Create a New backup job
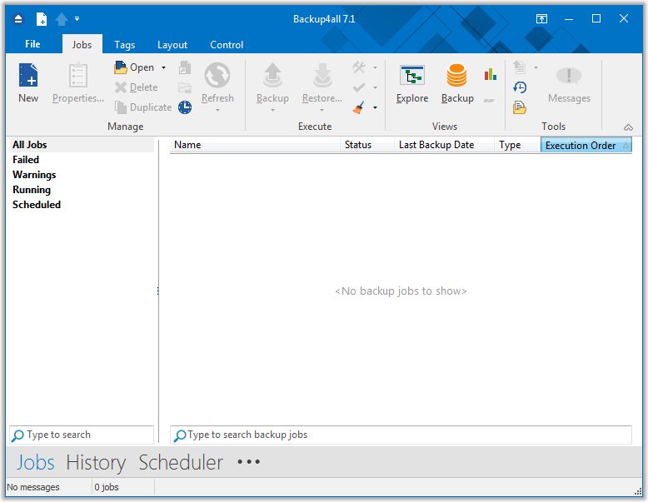 click(x=28, y=82)
